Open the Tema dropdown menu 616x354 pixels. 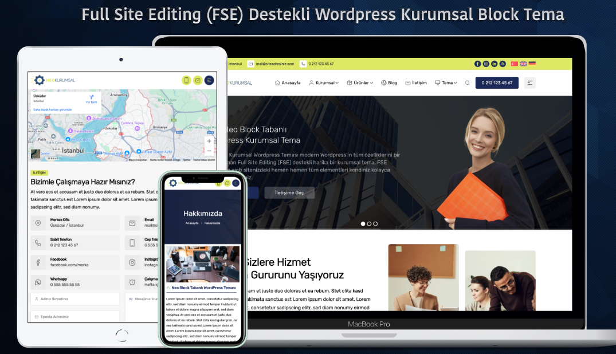446,83
